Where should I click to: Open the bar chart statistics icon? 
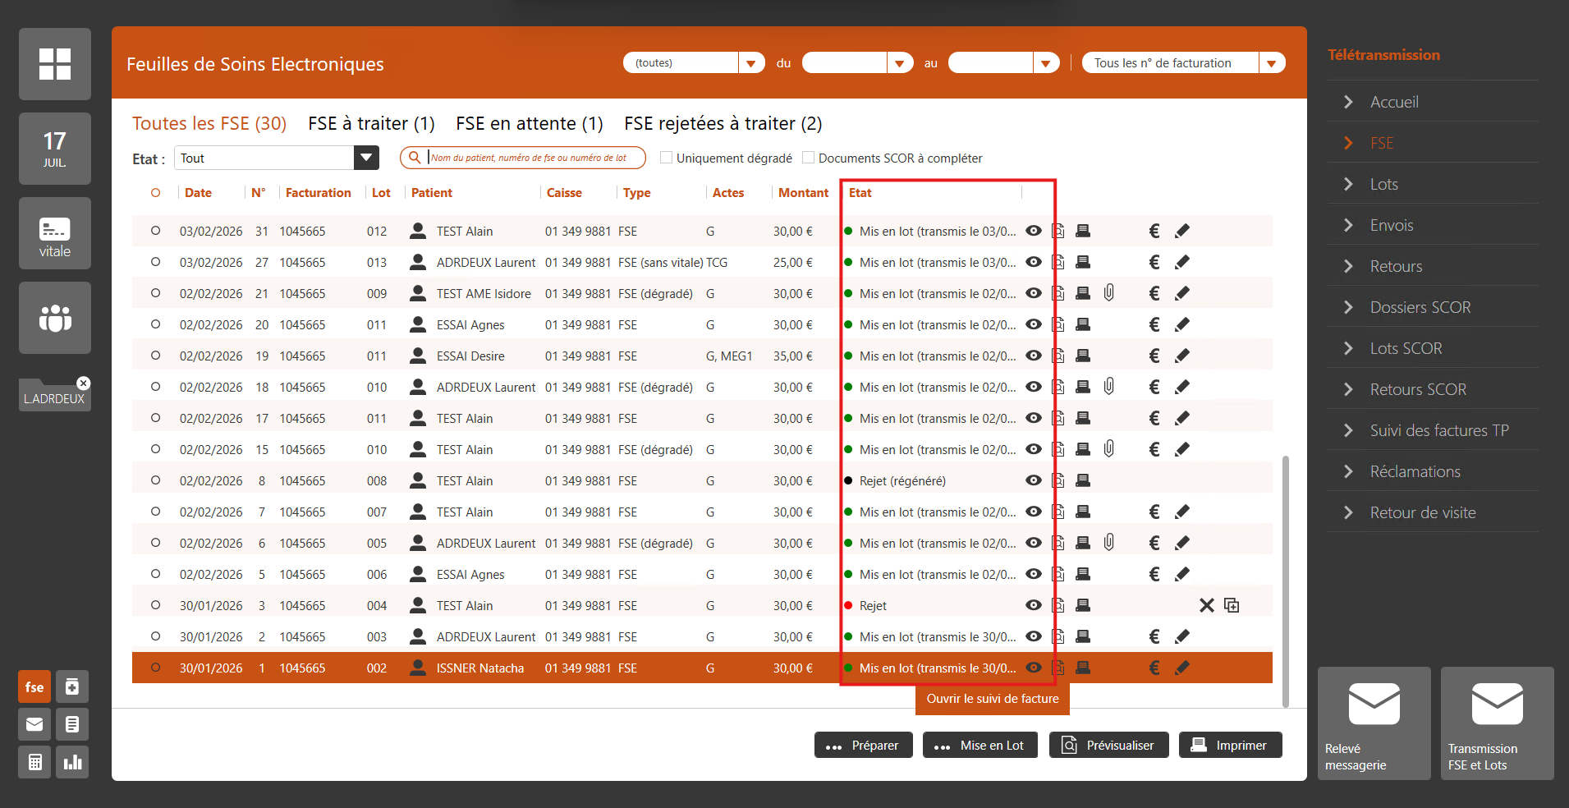click(x=72, y=762)
